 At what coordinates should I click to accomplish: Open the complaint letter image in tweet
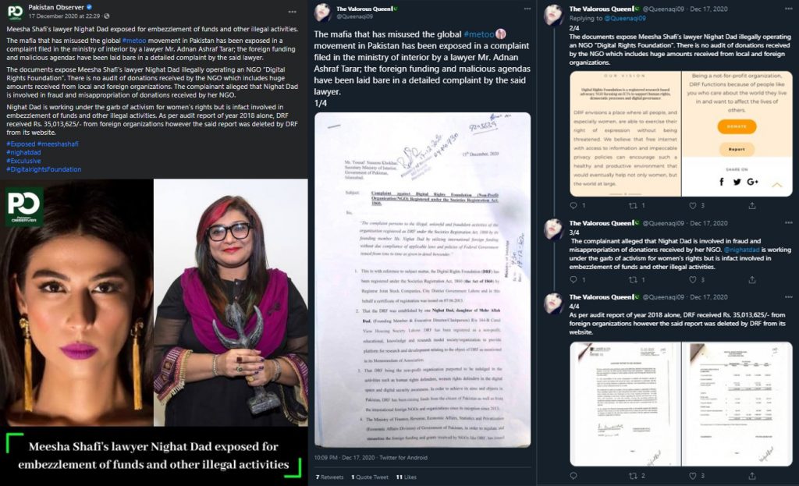[x=422, y=280]
